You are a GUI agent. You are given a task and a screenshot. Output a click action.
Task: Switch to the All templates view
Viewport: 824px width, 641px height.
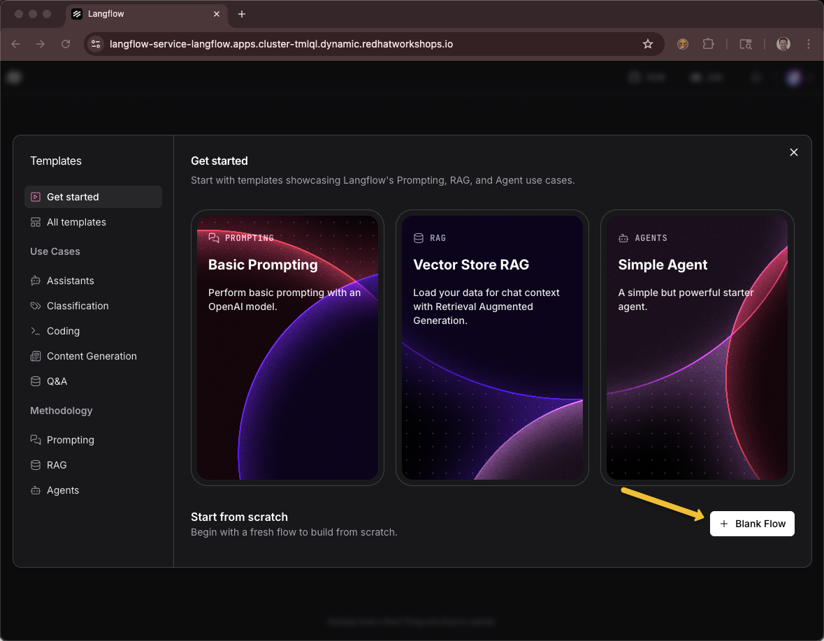(x=76, y=222)
